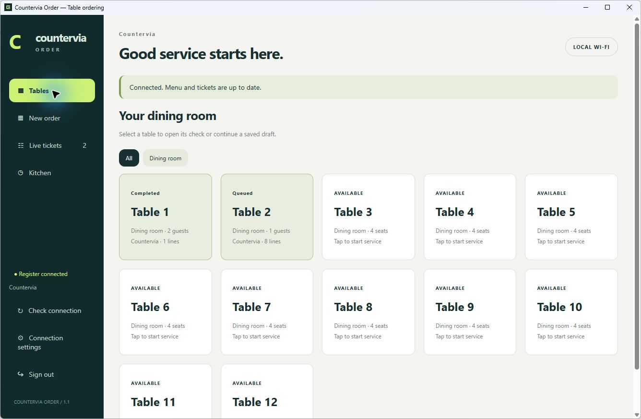Click the Sign out arrow icon

click(x=21, y=374)
